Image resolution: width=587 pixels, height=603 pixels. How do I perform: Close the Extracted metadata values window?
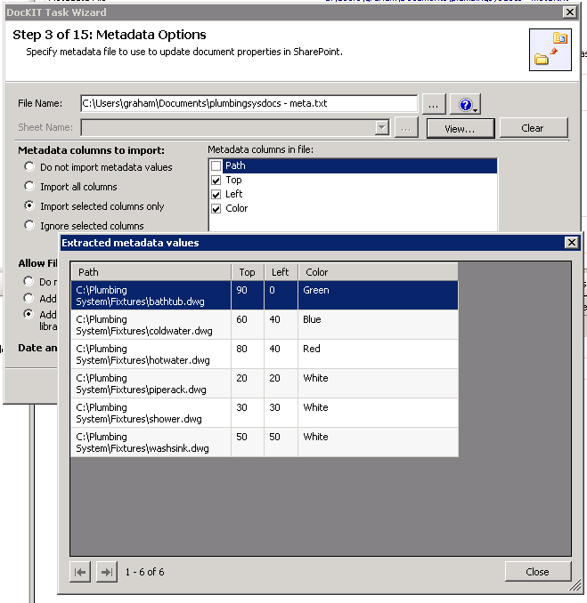[571, 243]
